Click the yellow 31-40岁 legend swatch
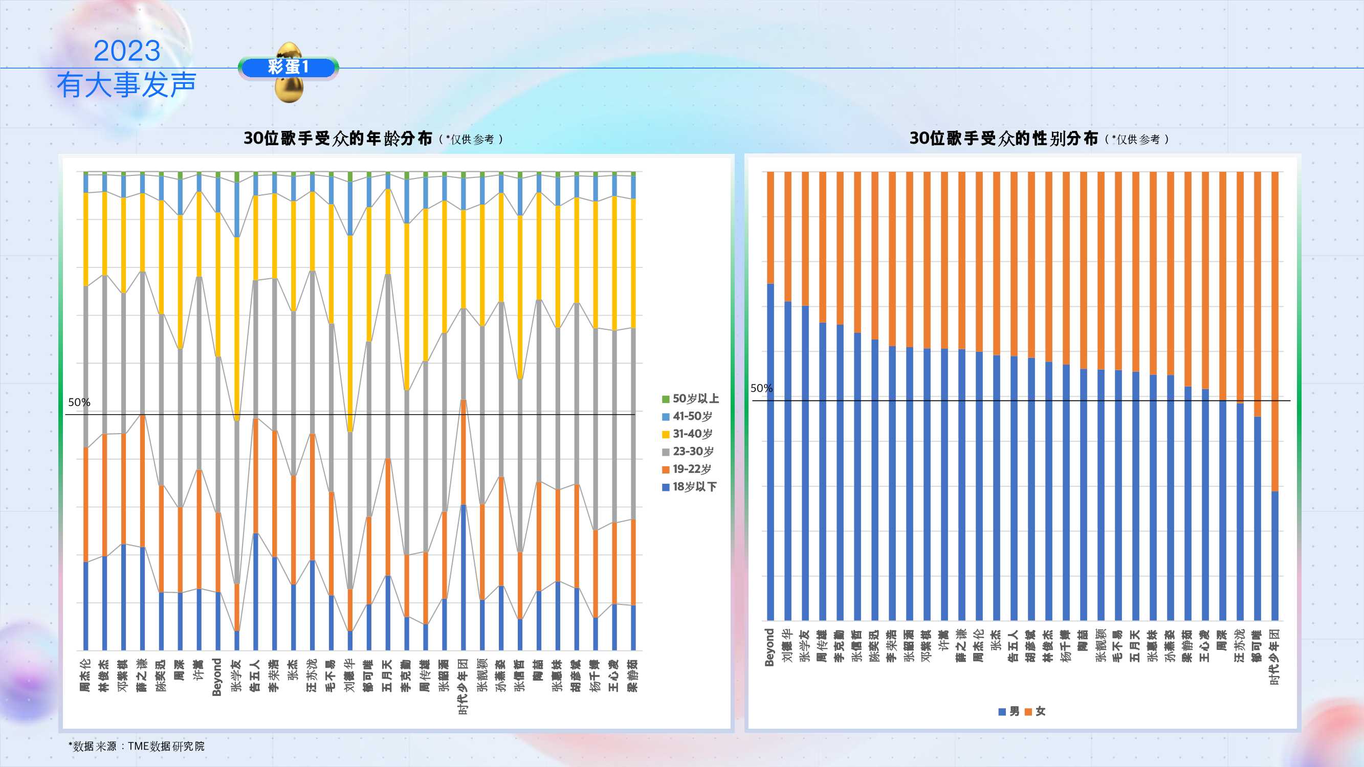 (x=666, y=435)
